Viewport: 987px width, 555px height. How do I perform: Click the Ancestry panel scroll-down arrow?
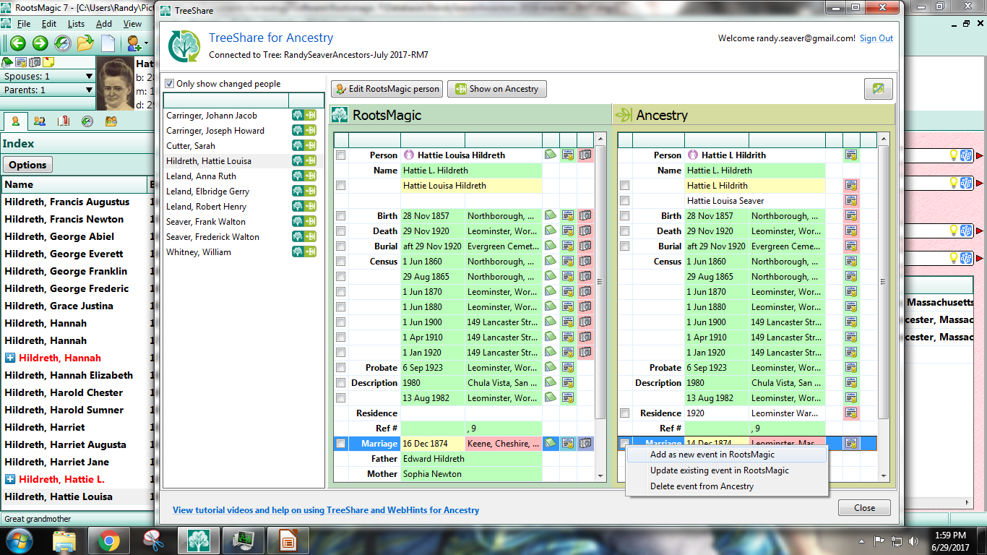tap(884, 476)
